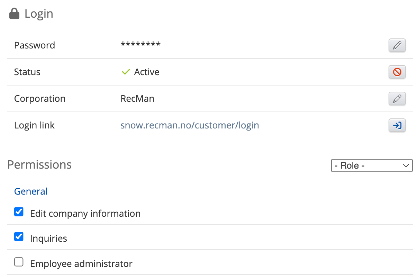Screen dimensions: 418x277
Task: Click the Login section title text
Action: coord(39,14)
